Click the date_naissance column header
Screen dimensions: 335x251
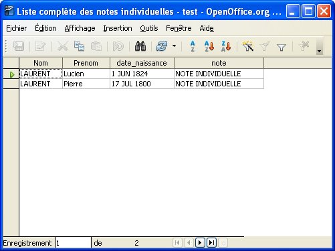click(x=142, y=63)
